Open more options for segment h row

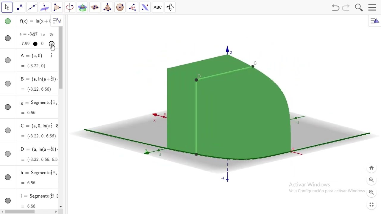pos(51,173)
